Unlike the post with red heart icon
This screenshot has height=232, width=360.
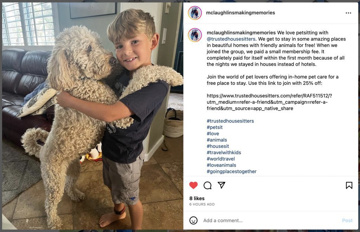click(193, 185)
